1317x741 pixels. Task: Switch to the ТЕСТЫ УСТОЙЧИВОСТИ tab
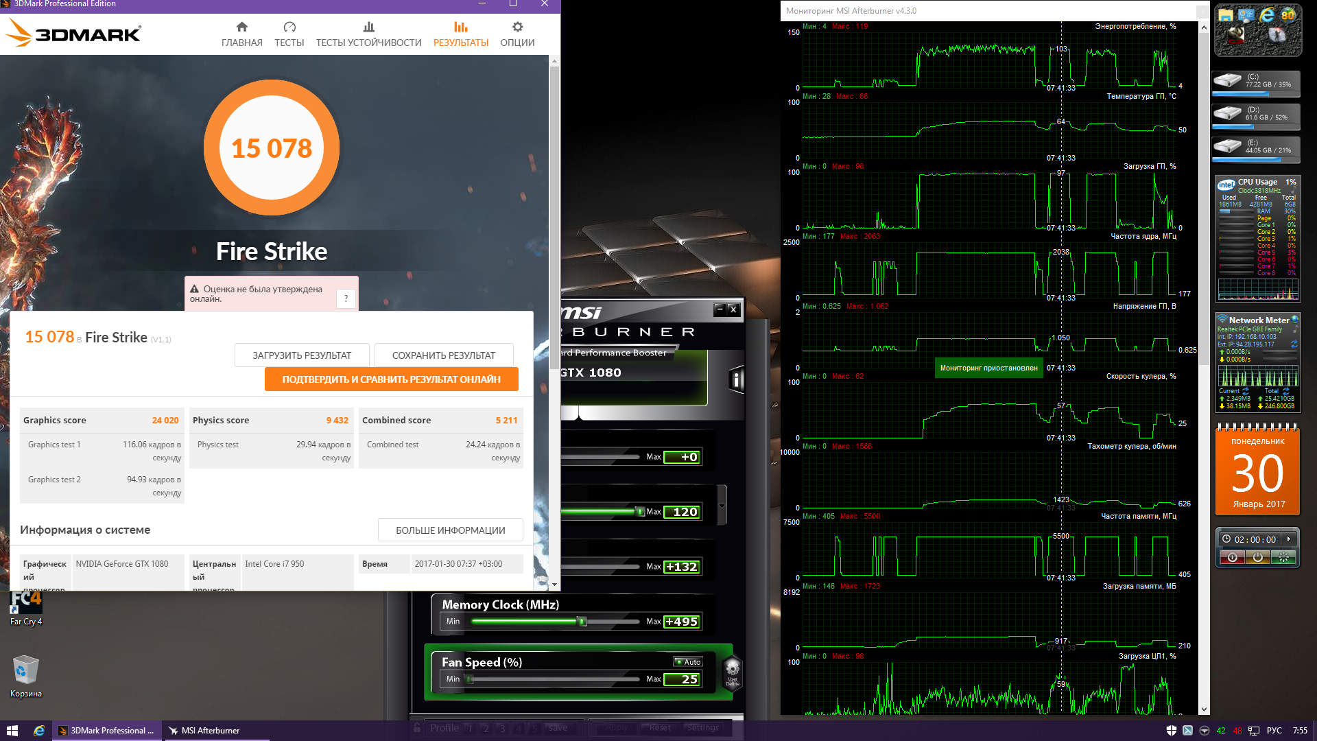(x=368, y=34)
